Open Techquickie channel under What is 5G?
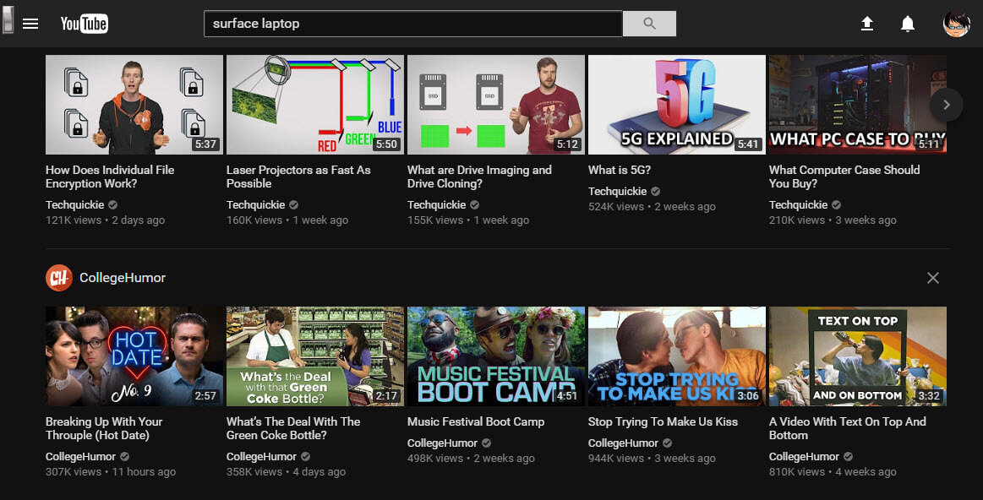Screen dimensions: 983x500 pyautogui.click(x=618, y=191)
